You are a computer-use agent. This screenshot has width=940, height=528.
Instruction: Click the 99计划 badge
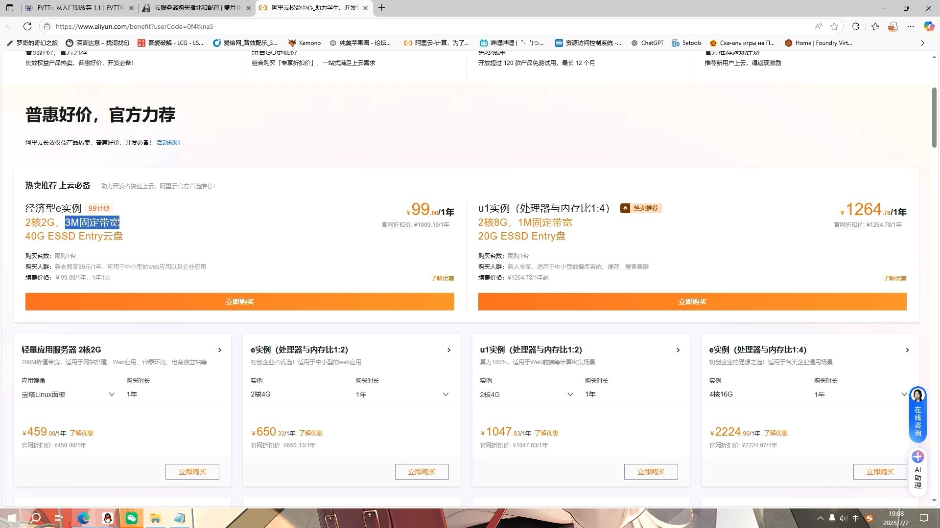click(99, 208)
